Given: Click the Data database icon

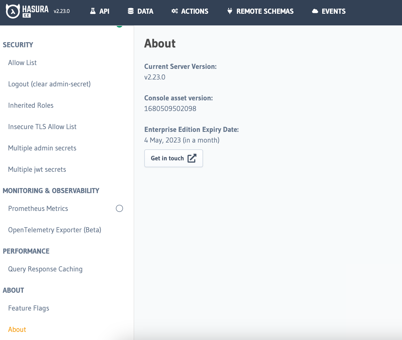Looking at the screenshot, I should point(131,11).
